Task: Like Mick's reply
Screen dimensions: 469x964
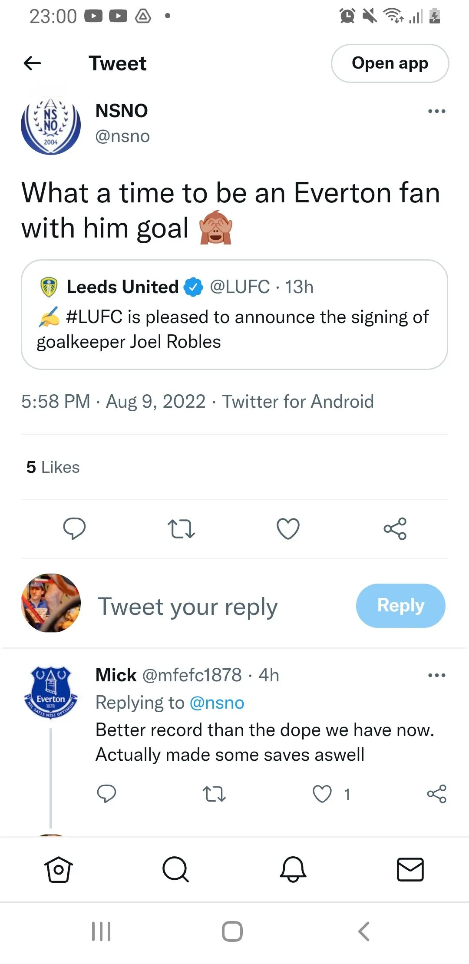Action: click(x=322, y=794)
